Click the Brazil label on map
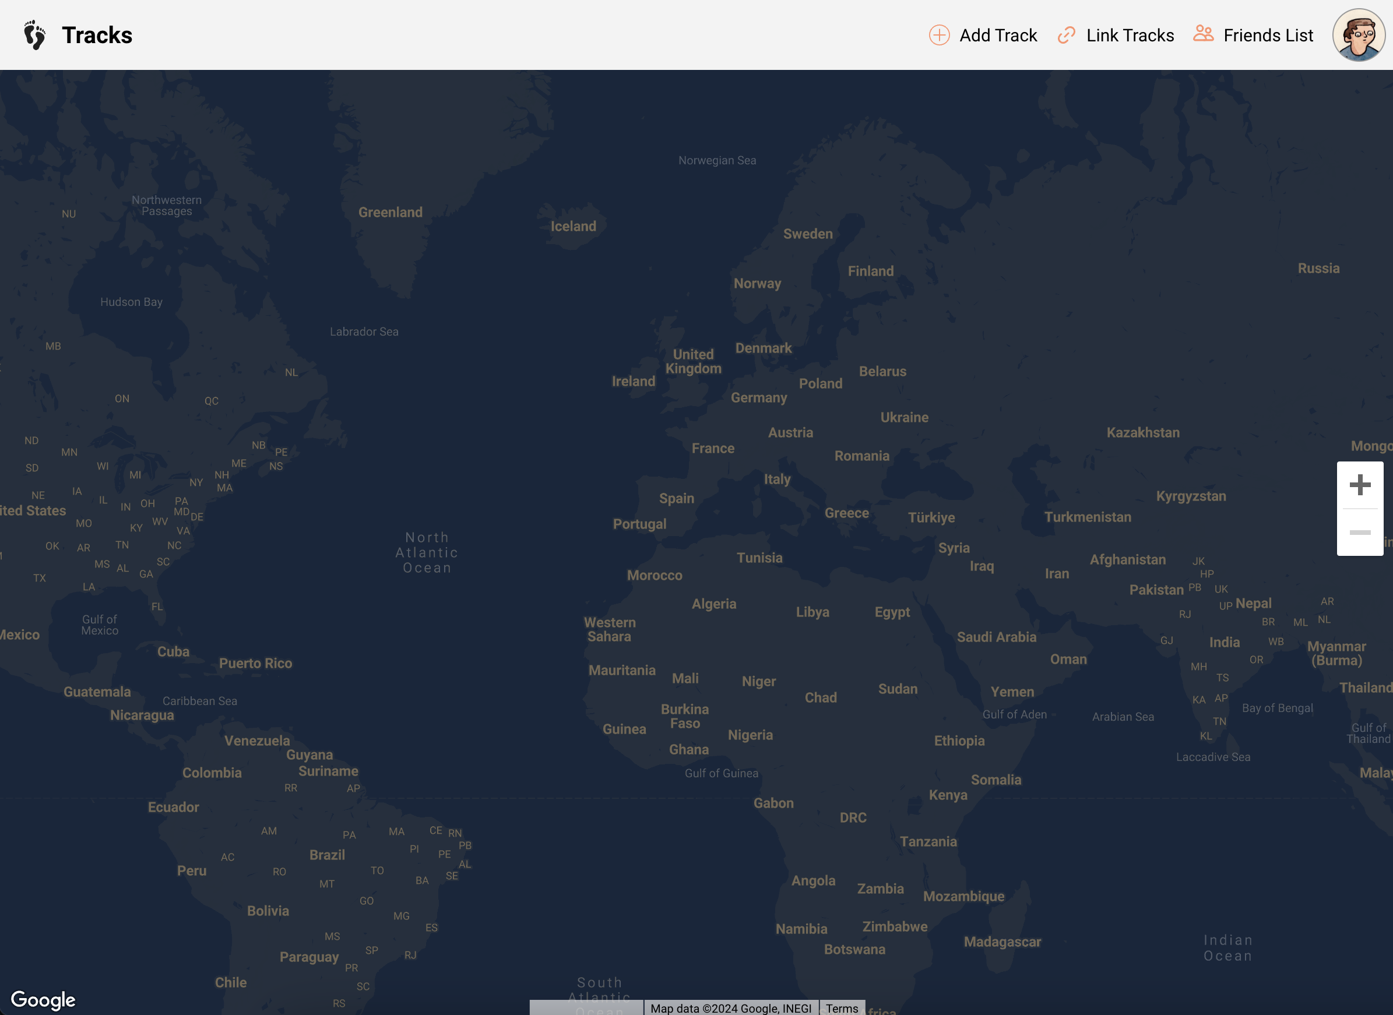Viewport: 1393px width, 1015px height. [327, 855]
